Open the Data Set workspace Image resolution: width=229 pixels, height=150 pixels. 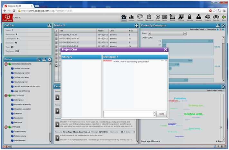pyautogui.click(x=216, y=18)
